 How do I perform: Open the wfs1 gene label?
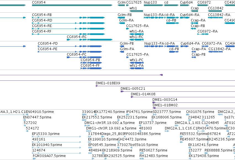point(133,8)
